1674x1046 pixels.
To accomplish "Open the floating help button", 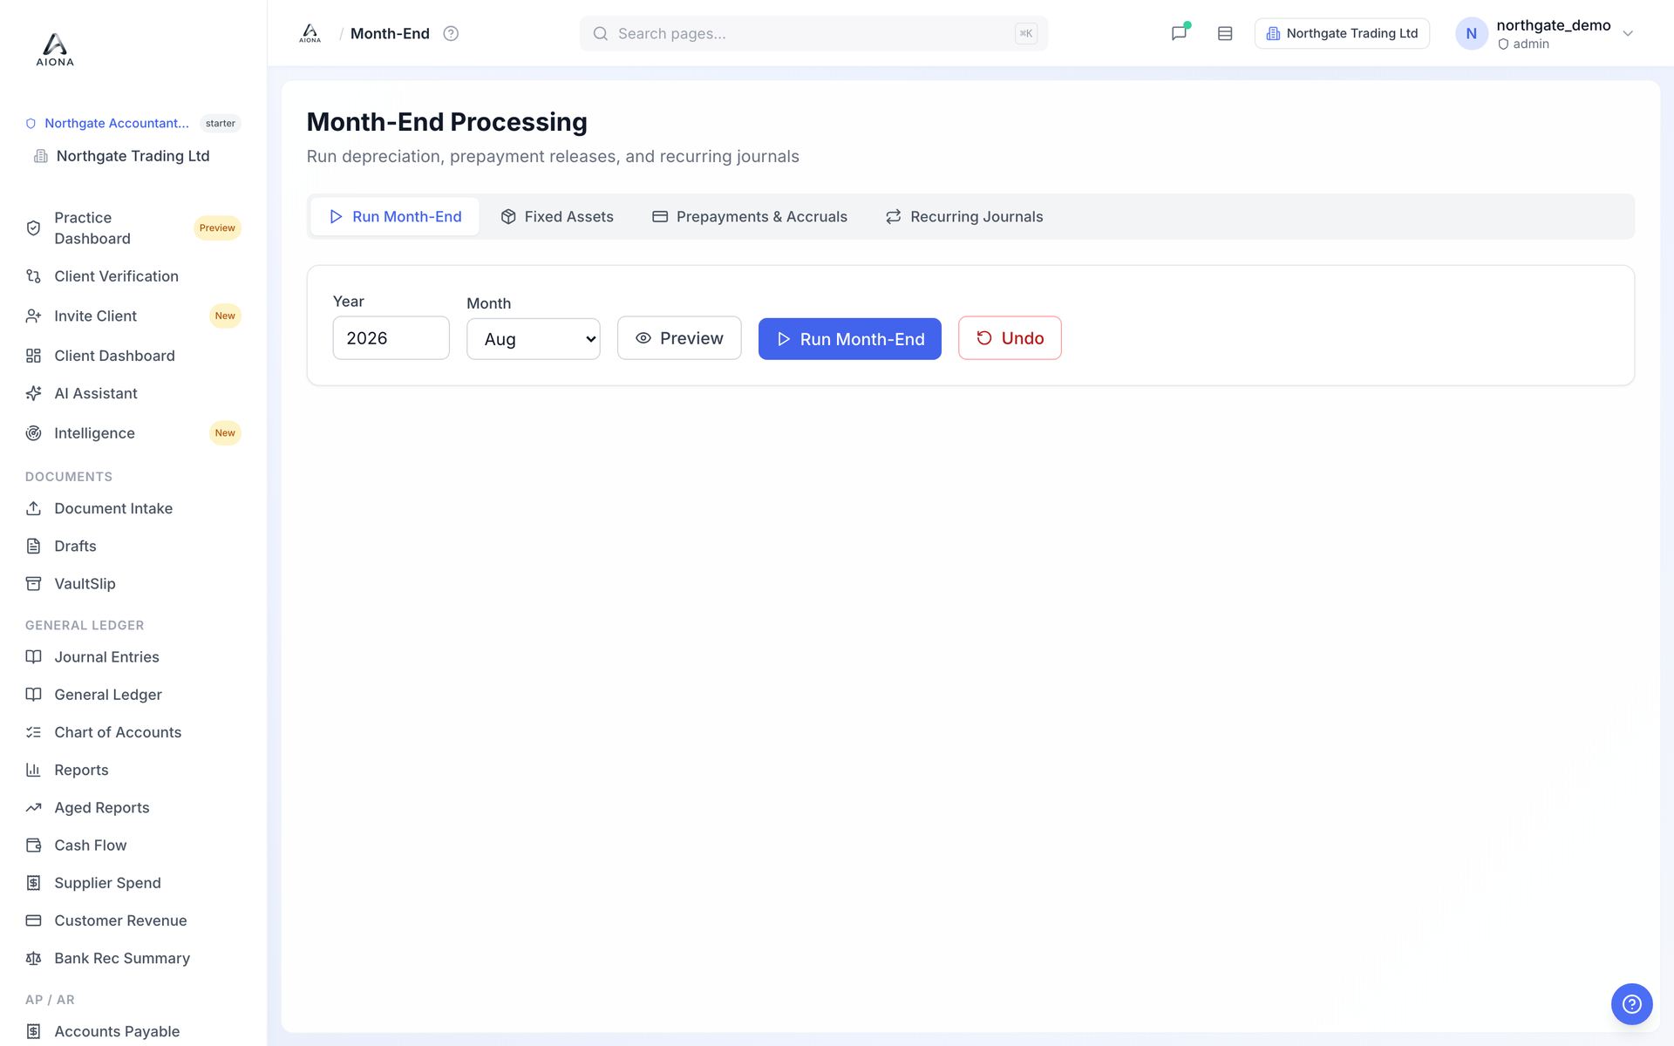I will click(x=1631, y=1004).
